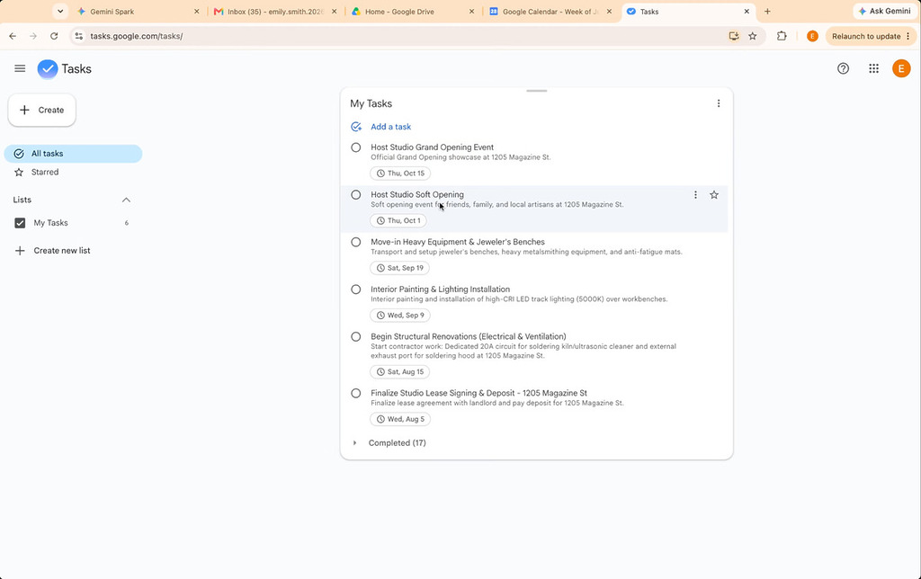Image resolution: width=921 pixels, height=579 pixels.
Task: Mark Interior Painting & Lighting task complete
Action: pos(356,289)
